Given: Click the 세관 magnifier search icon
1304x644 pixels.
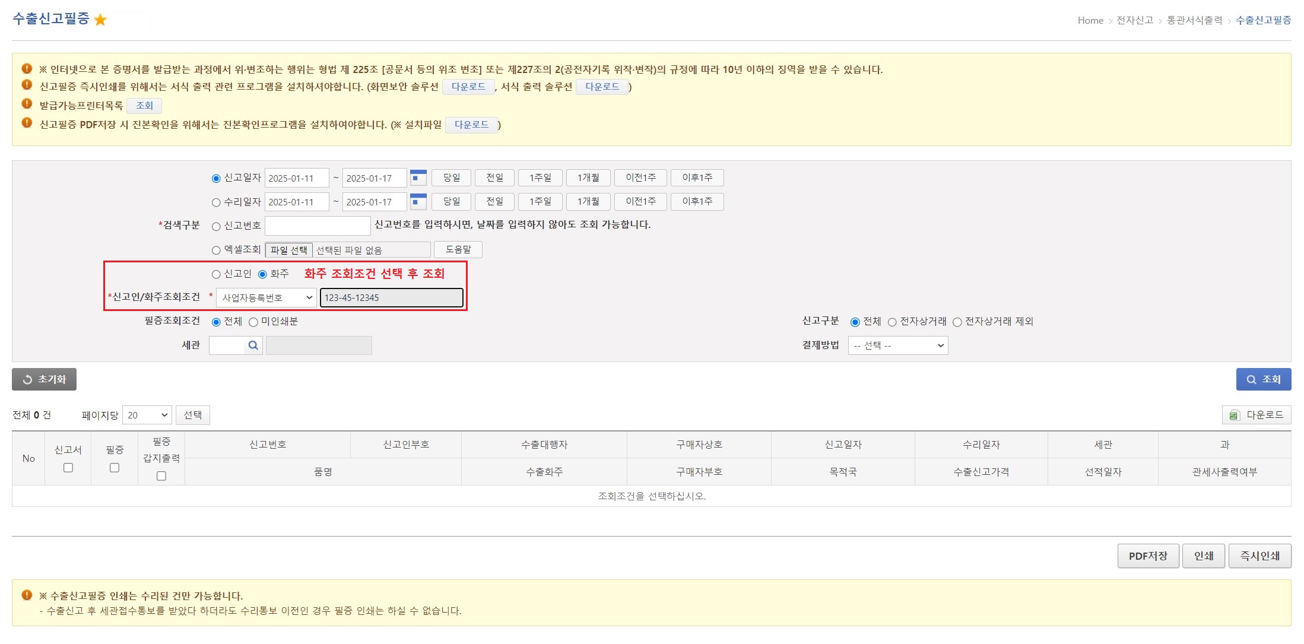Looking at the screenshot, I should coord(253,345).
